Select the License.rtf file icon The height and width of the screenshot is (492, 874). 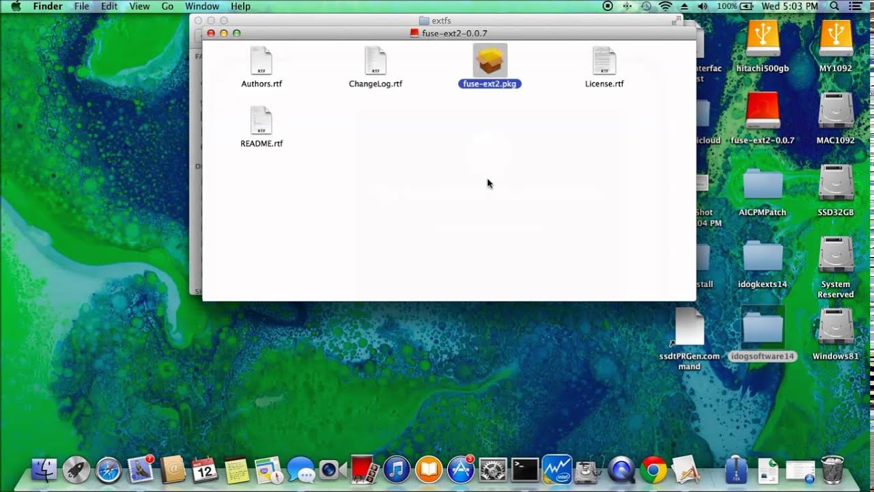(x=604, y=61)
